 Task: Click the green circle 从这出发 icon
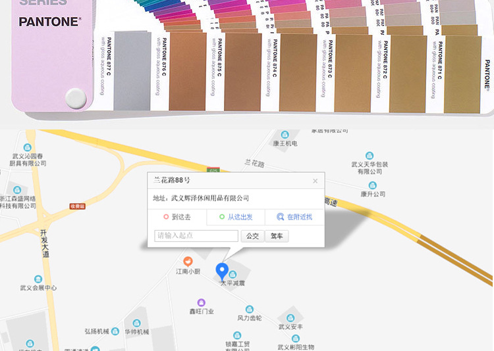[222, 217]
